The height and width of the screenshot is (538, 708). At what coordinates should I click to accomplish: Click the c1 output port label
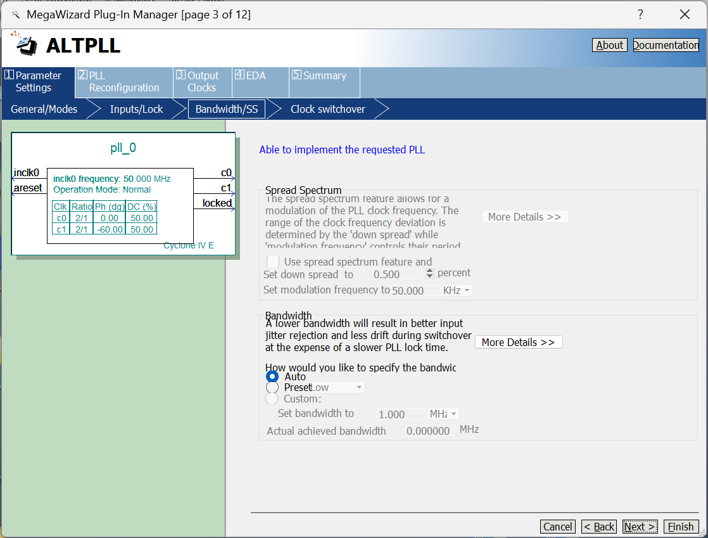coord(226,188)
